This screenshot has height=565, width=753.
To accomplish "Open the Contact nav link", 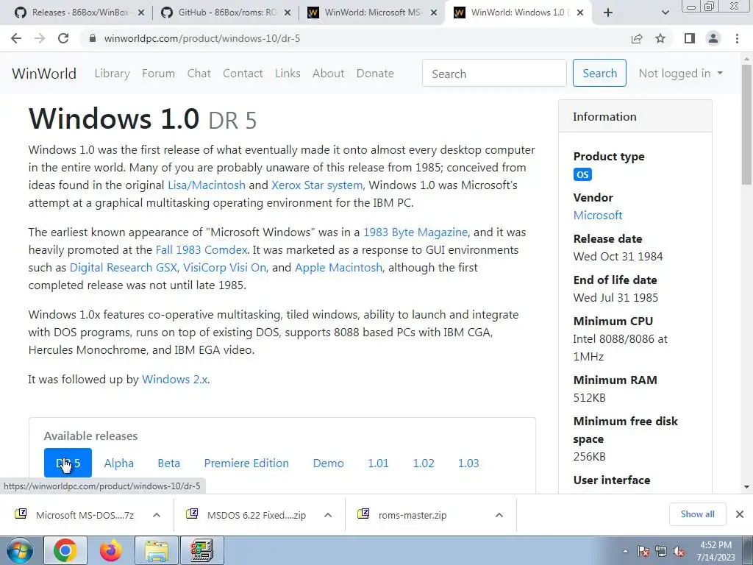I will click(243, 74).
